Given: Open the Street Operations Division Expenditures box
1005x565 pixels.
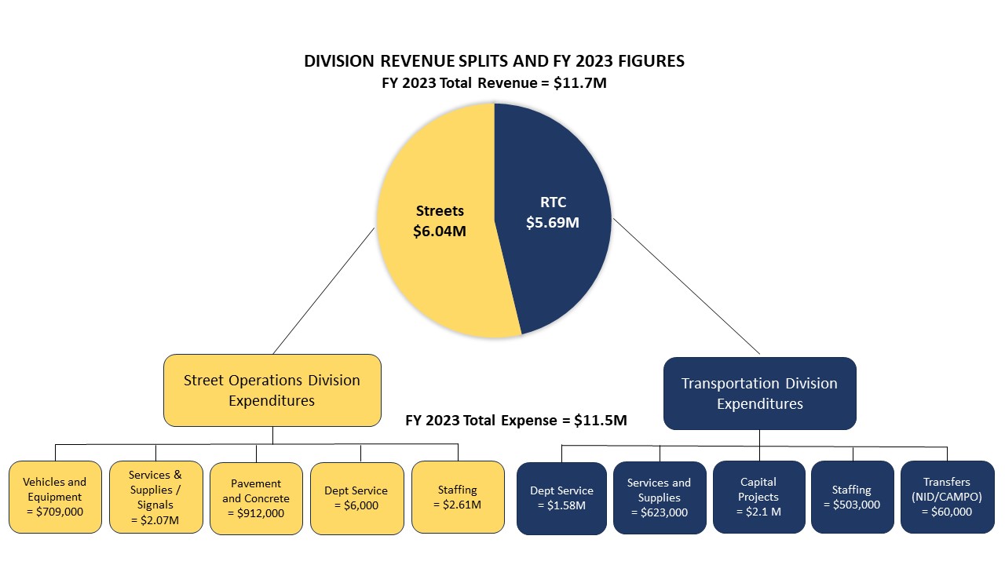Looking at the screenshot, I should click(x=272, y=389).
